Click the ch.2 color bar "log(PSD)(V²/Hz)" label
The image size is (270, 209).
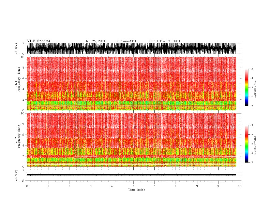click(x=255, y=145)
